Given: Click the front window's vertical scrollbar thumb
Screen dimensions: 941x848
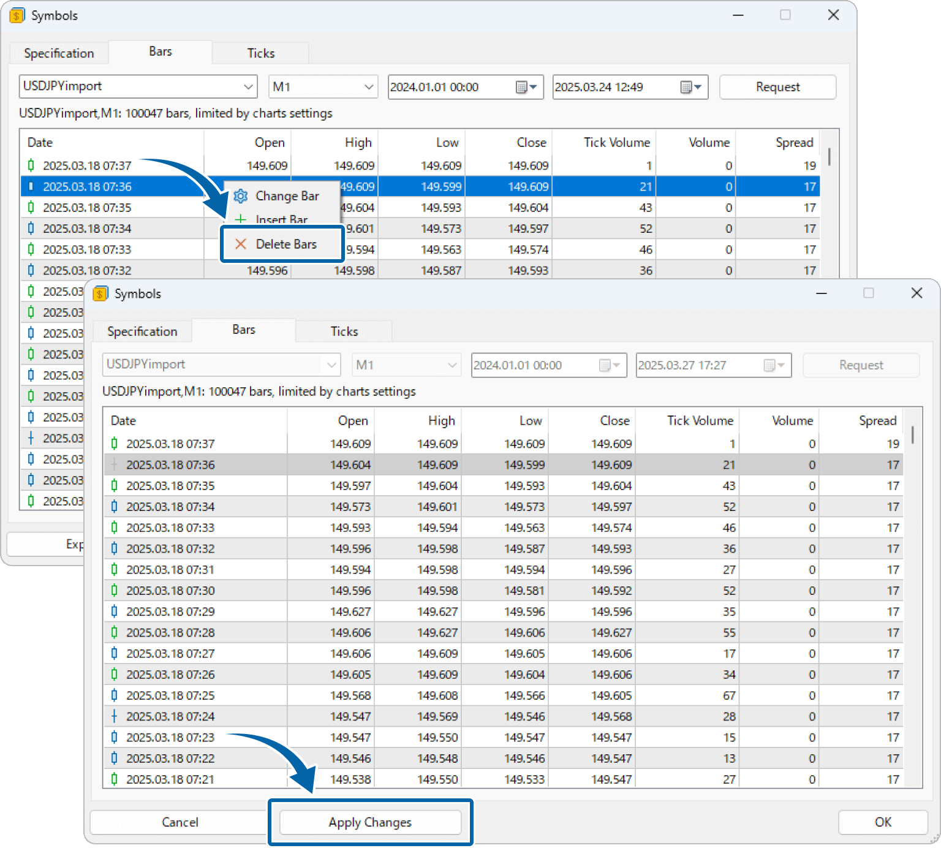Looking at the screenshot, I should tap(913, 434).
